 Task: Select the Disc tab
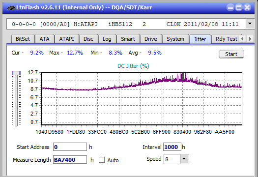tap(88, 39)
